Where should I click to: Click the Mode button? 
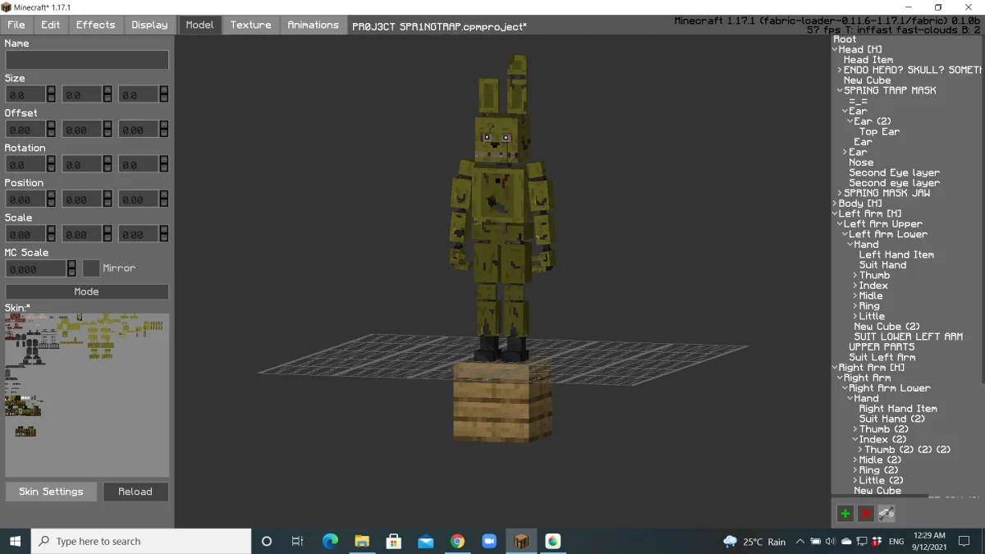(87, 291)
